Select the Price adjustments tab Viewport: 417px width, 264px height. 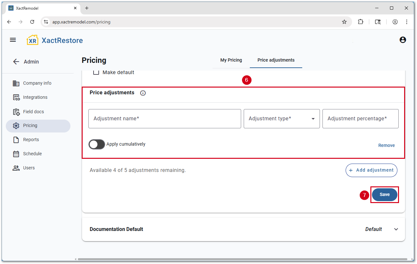[x=276, y=60]
